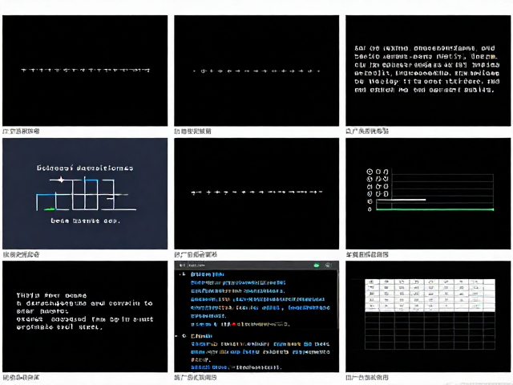Click the gray icon right of the green icon
This screenshot has width=513, height=385.
click(328, 265)
